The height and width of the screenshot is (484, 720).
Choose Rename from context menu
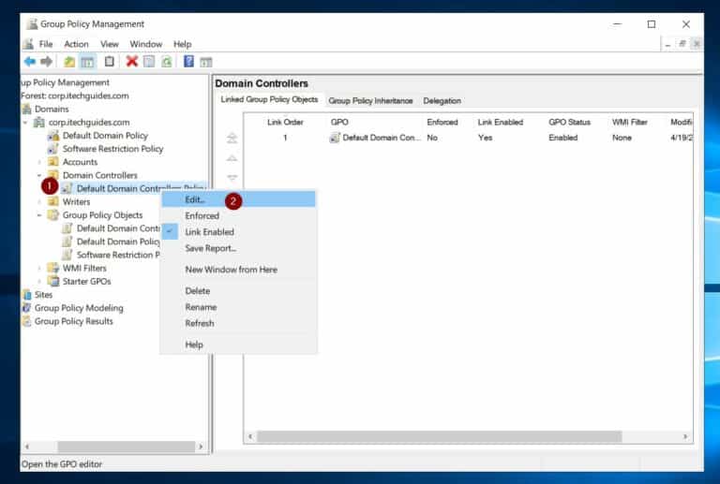(238, 307)
